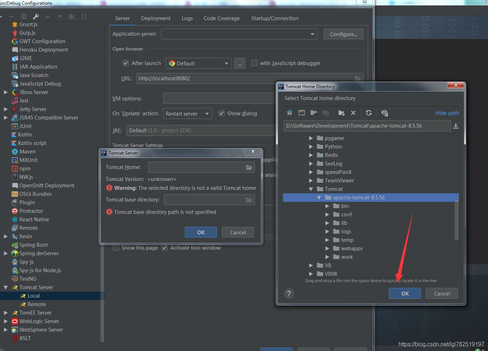Click the New Folder icon in file chooser
Screen dimensions: 488x351
coord(341,113)
